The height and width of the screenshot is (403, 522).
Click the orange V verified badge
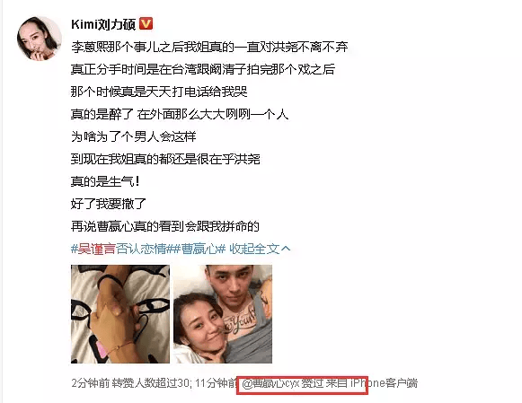click(x=146, y=24)
